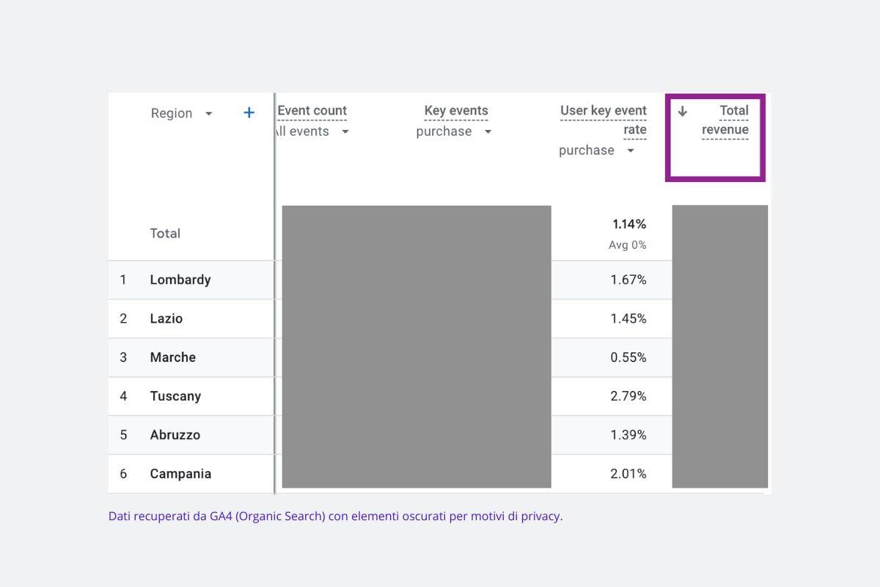Click the 1.67% value for Lombardy
Viewport: 880px width, 587px height.
click(628, 280)
